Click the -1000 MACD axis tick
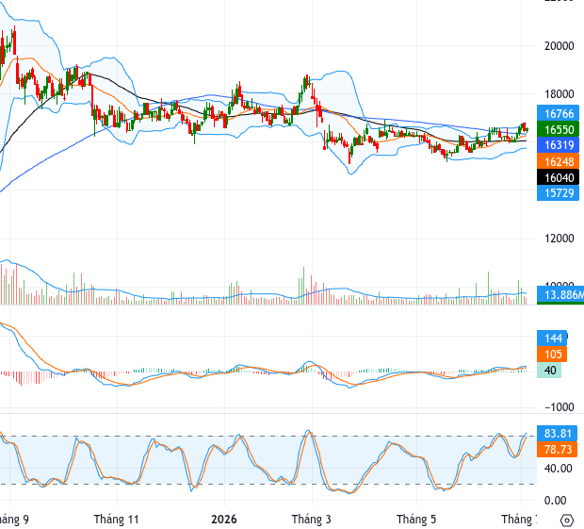This screenshot has width=584, height=529. click(560, 407)
